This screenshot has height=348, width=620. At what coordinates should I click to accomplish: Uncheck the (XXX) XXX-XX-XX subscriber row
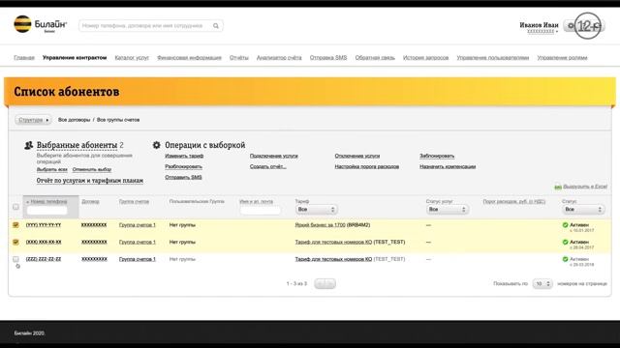[x=15, y=242]
